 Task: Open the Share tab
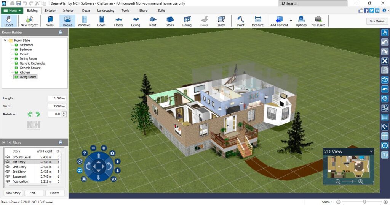point(143,11)
